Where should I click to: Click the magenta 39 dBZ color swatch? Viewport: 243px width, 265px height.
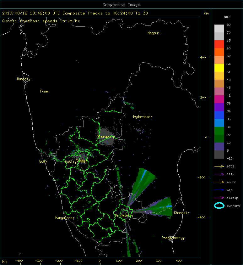point(219,99)
